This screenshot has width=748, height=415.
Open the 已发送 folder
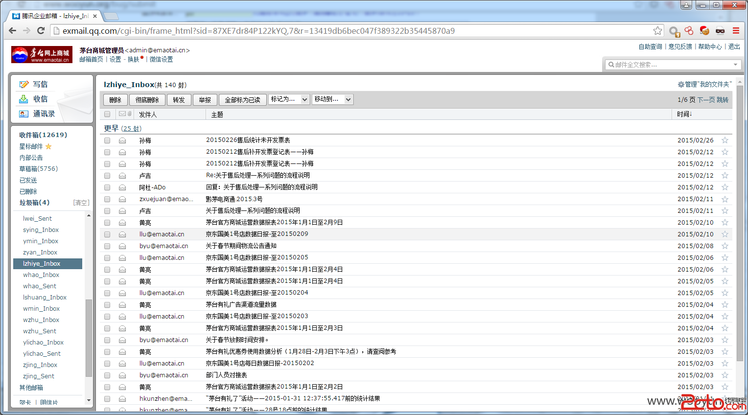28,180
